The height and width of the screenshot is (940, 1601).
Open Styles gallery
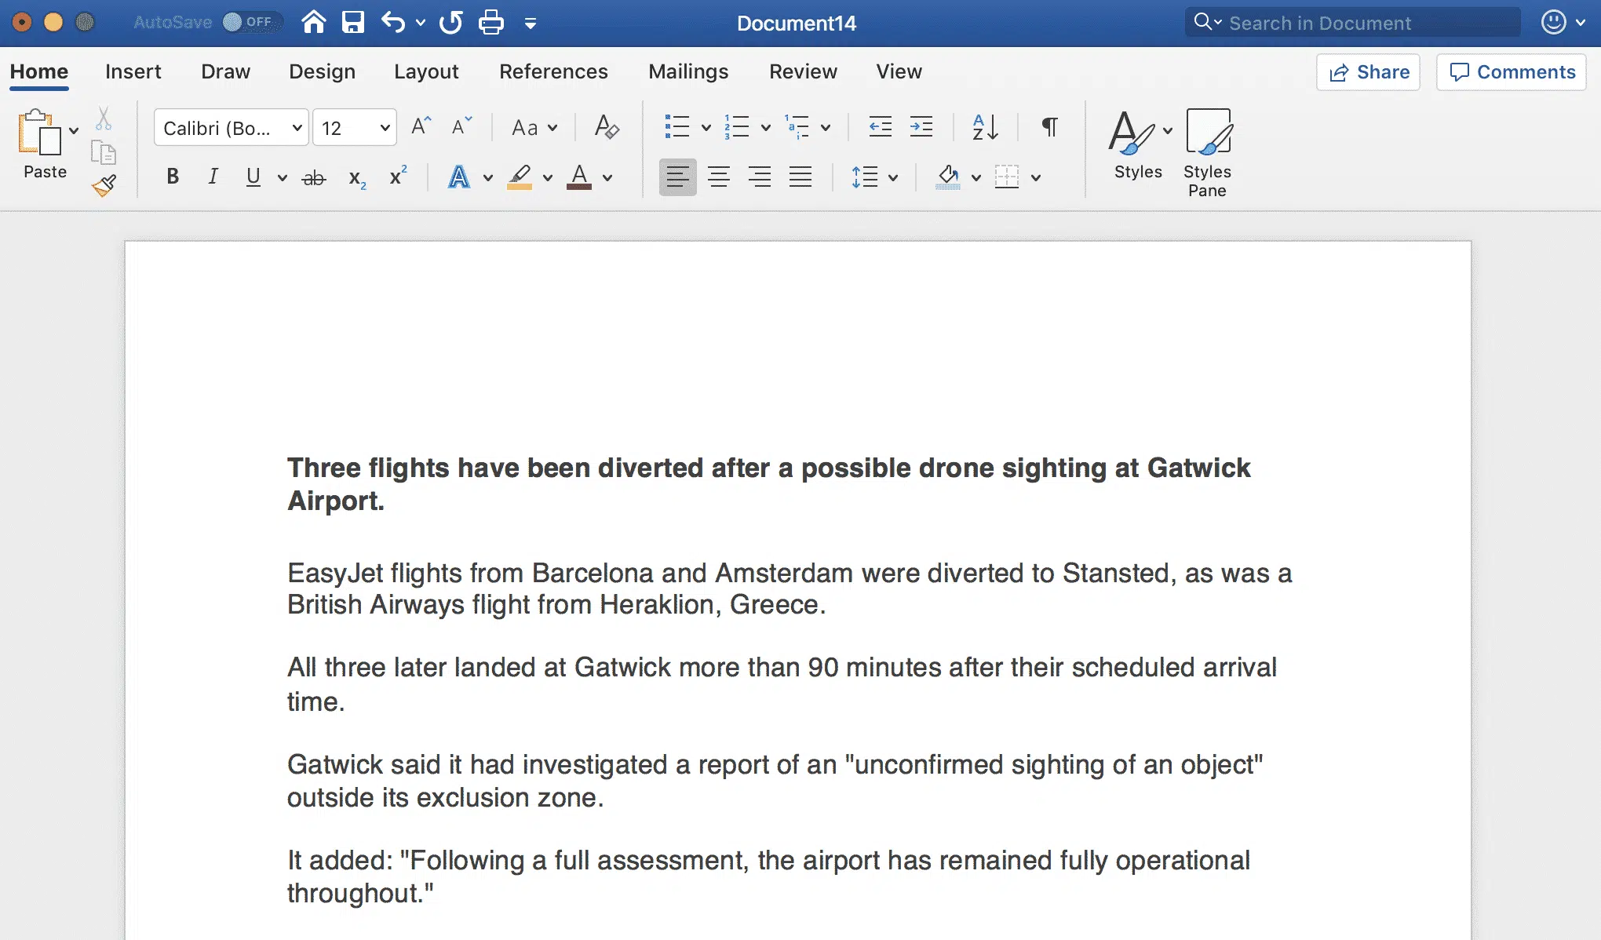(1138, 145)
